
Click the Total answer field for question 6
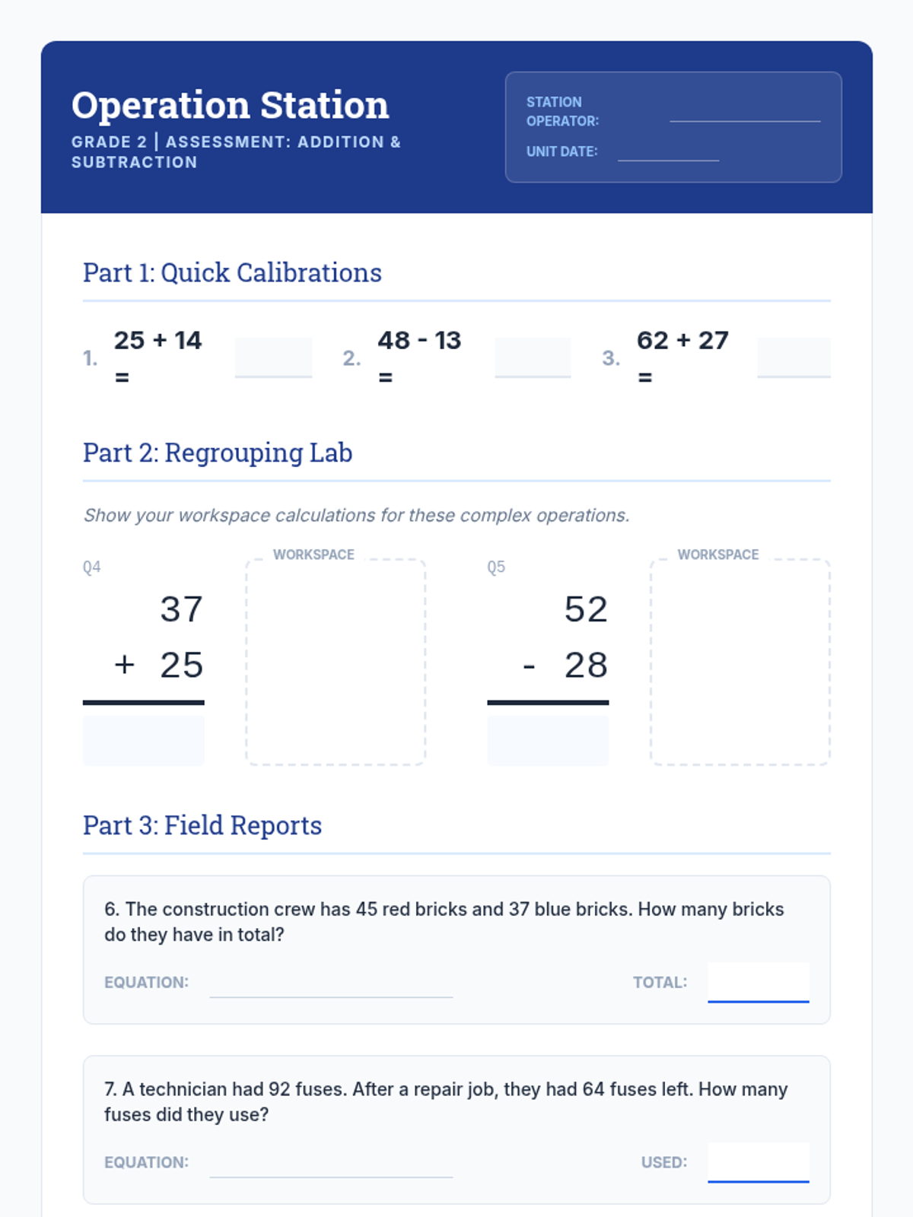pyautogui.click(x=759, y=982)
